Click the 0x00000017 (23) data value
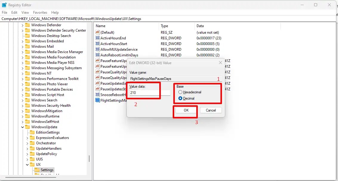 pyautogui.click(x=209, y=38)
